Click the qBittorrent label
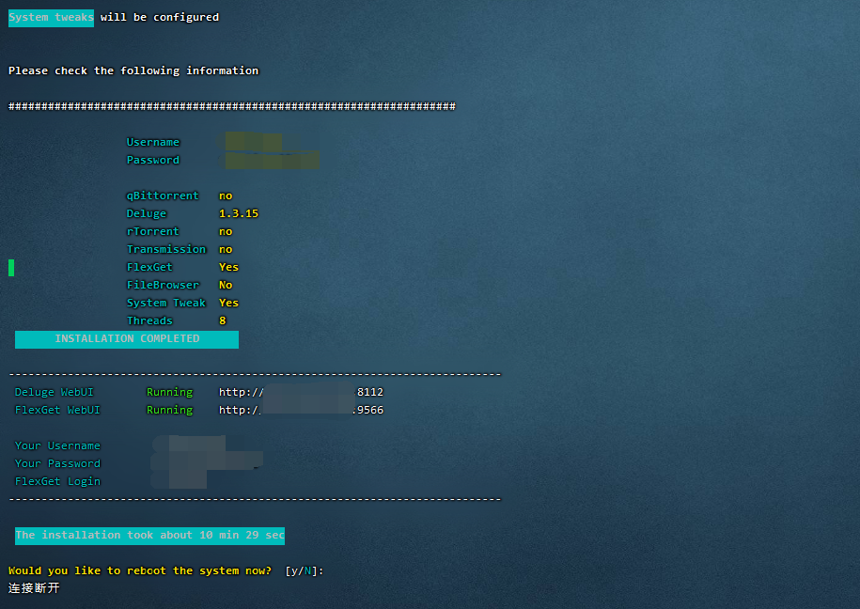 163,195
